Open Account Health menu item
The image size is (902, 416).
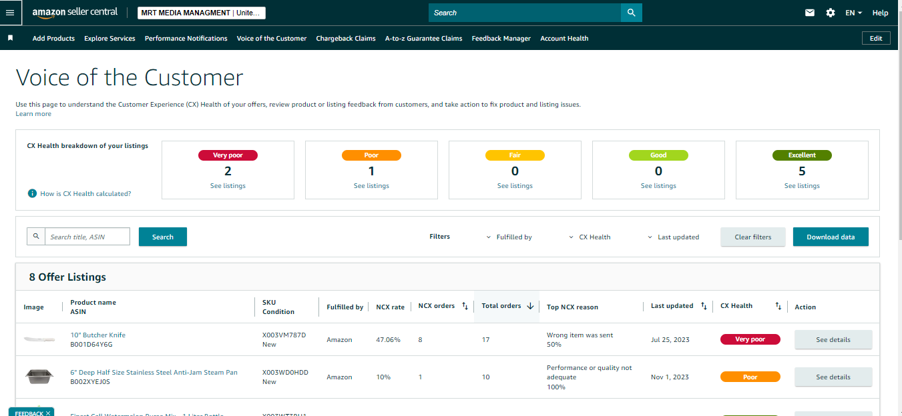564,38
